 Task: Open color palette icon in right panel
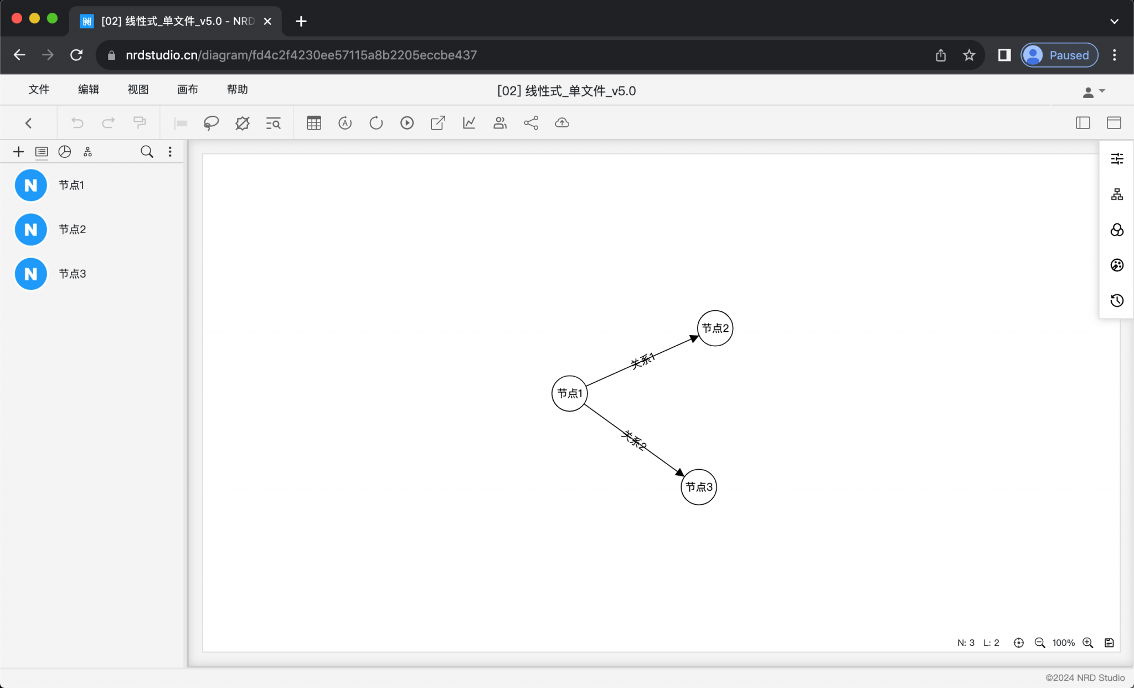1117,265
